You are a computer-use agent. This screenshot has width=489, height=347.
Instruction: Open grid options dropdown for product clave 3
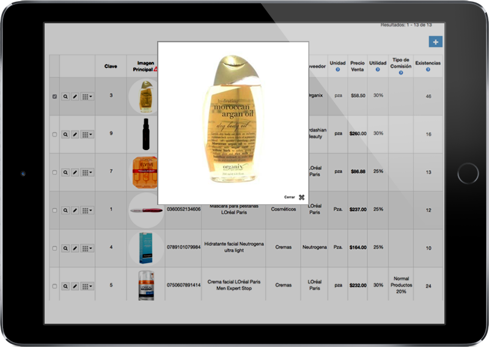pos(87,97)
